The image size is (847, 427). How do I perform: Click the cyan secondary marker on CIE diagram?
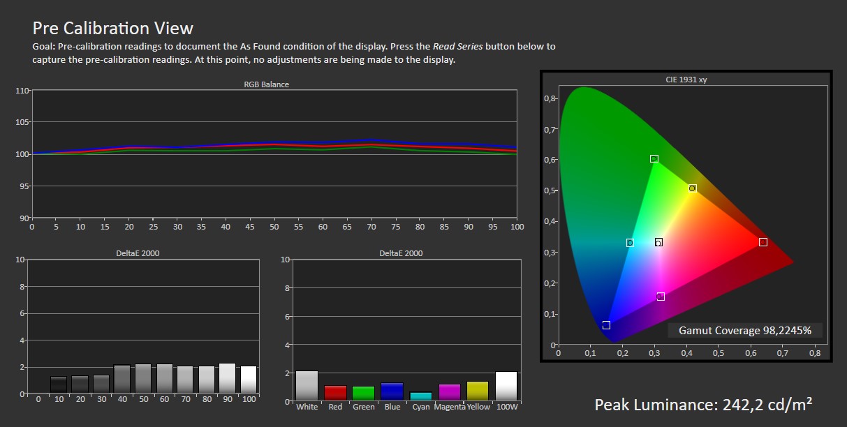(x=630, y=243)
